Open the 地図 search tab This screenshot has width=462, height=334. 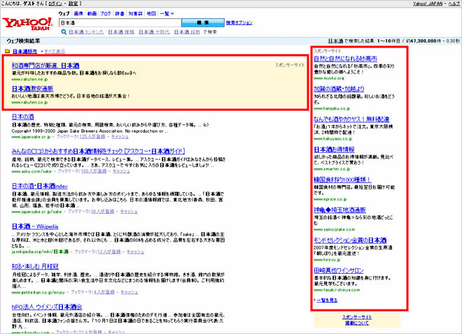(151, 13)
